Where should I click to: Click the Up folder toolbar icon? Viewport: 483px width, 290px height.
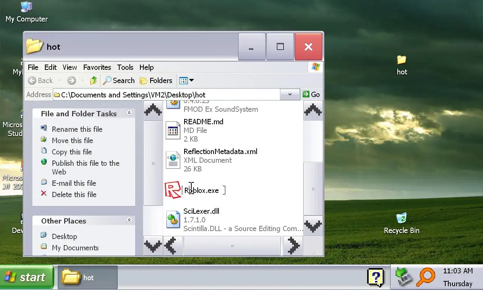(x=94, y=80)
